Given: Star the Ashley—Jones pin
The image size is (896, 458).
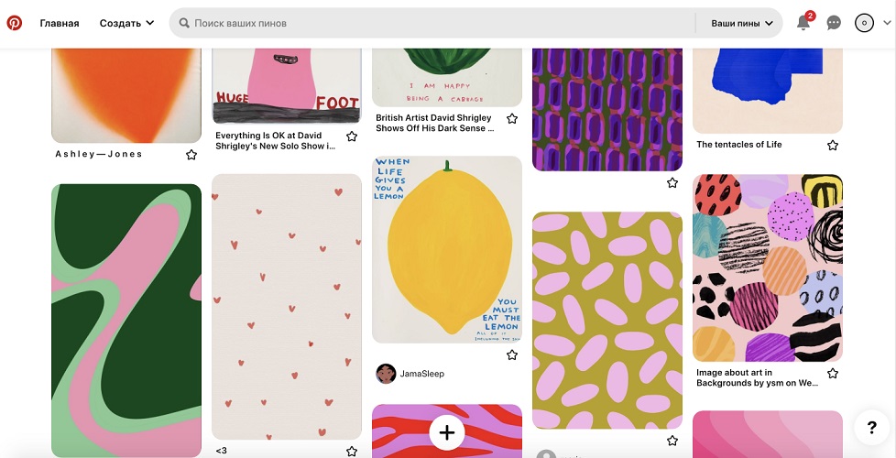Looking at the screenshot, I should pyautogui.click(x=191, y=155).
